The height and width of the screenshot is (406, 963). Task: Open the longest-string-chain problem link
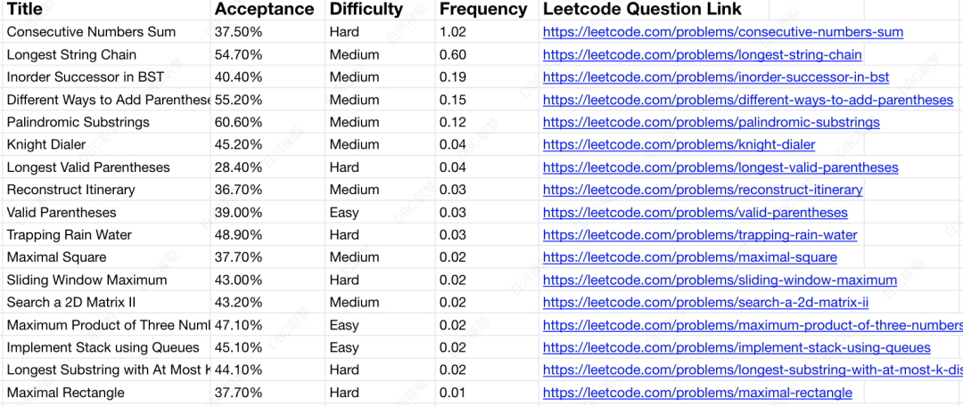tap(702, 54)
